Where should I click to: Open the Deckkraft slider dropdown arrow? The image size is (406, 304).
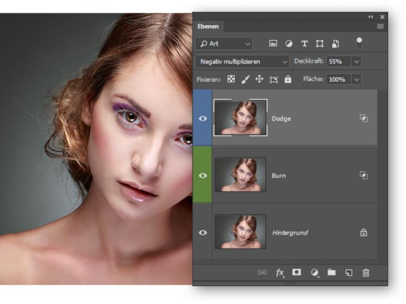point(356,62)
